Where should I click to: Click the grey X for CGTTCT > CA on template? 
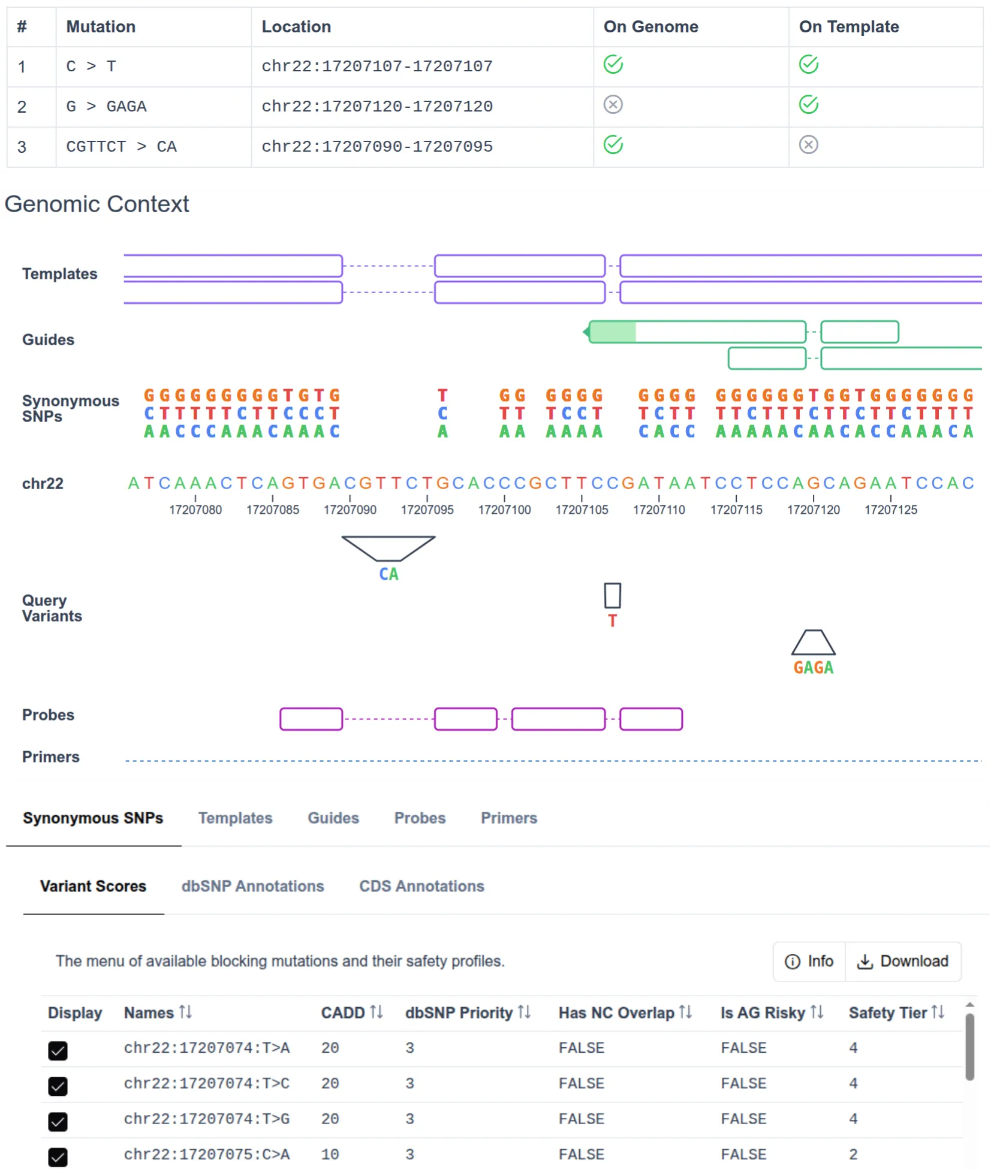808,145
